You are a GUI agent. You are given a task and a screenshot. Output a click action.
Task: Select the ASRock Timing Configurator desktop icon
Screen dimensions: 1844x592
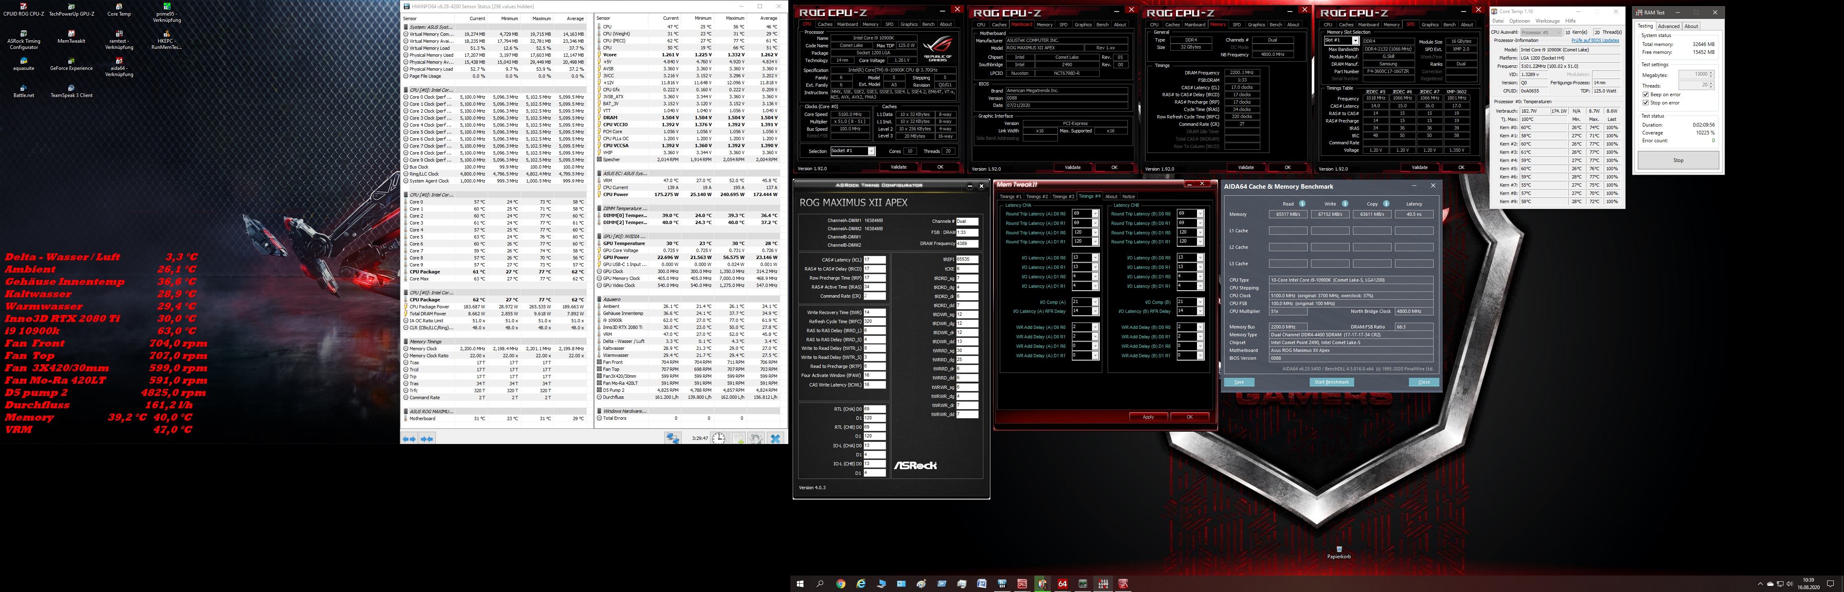click(x=23, y=39)
